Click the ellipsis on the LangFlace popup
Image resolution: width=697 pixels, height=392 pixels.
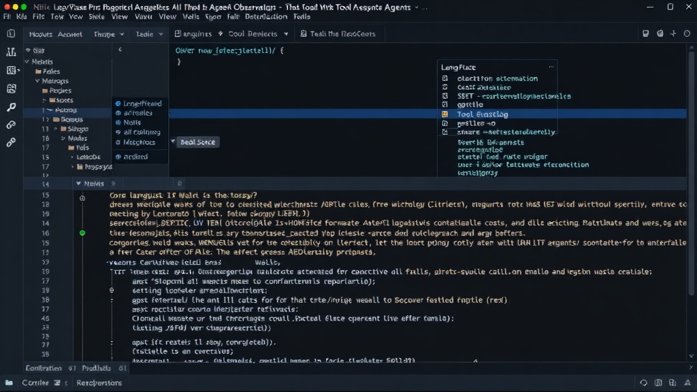551,67
